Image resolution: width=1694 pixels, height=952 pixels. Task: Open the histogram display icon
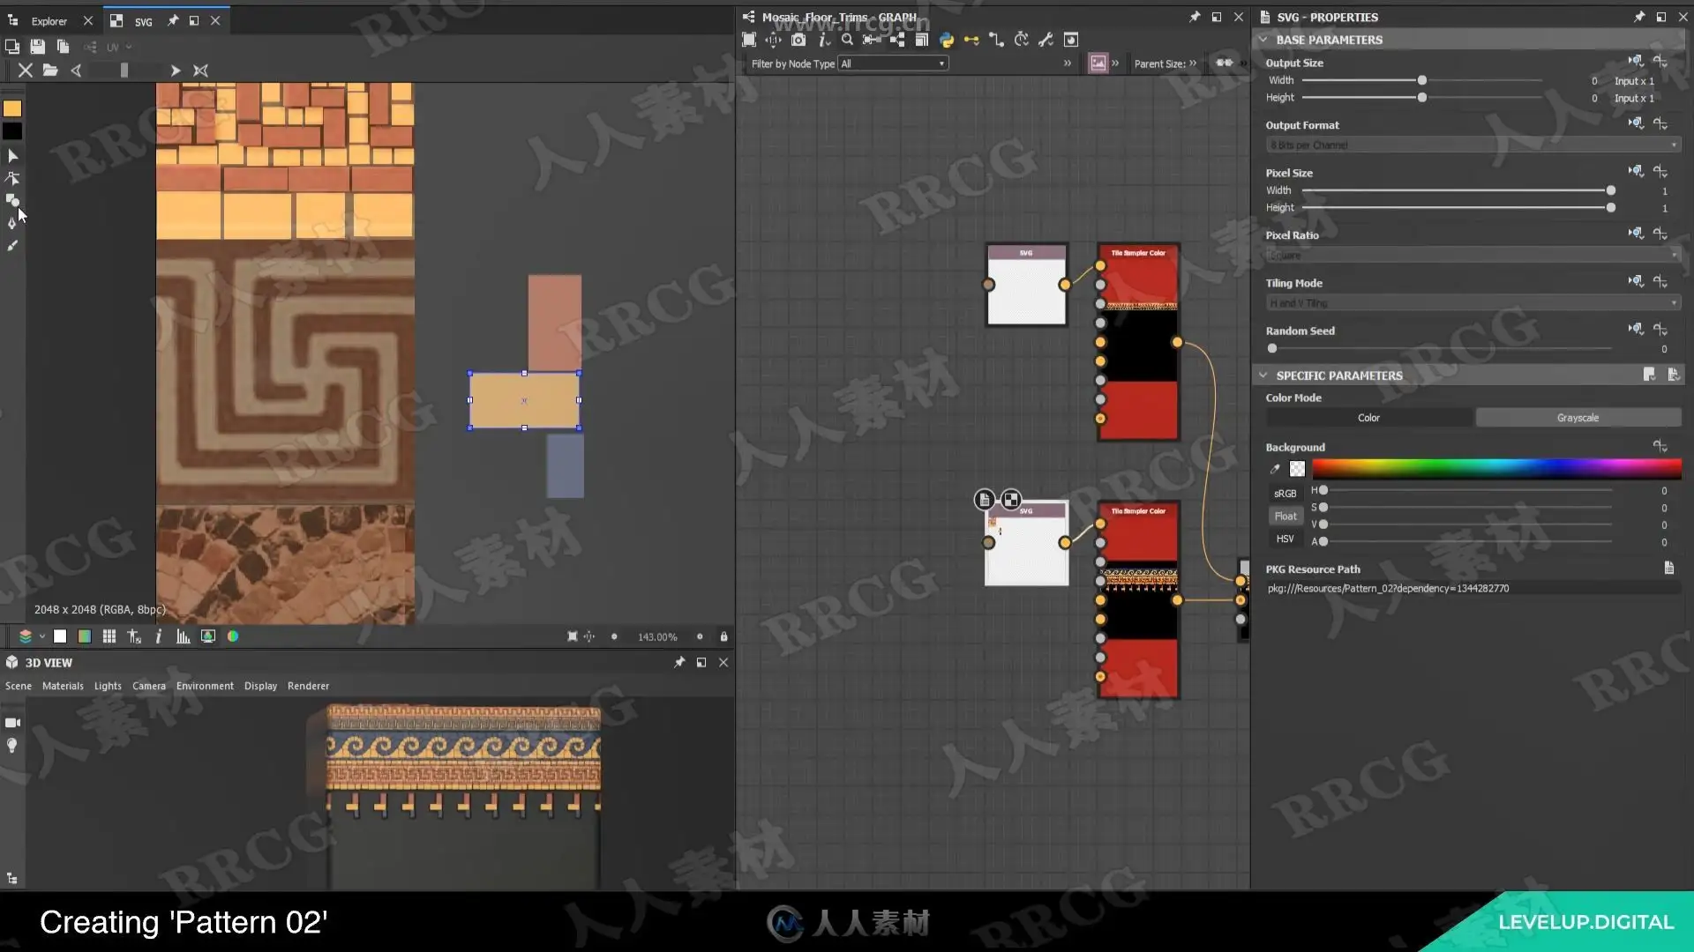click(183, 636)
